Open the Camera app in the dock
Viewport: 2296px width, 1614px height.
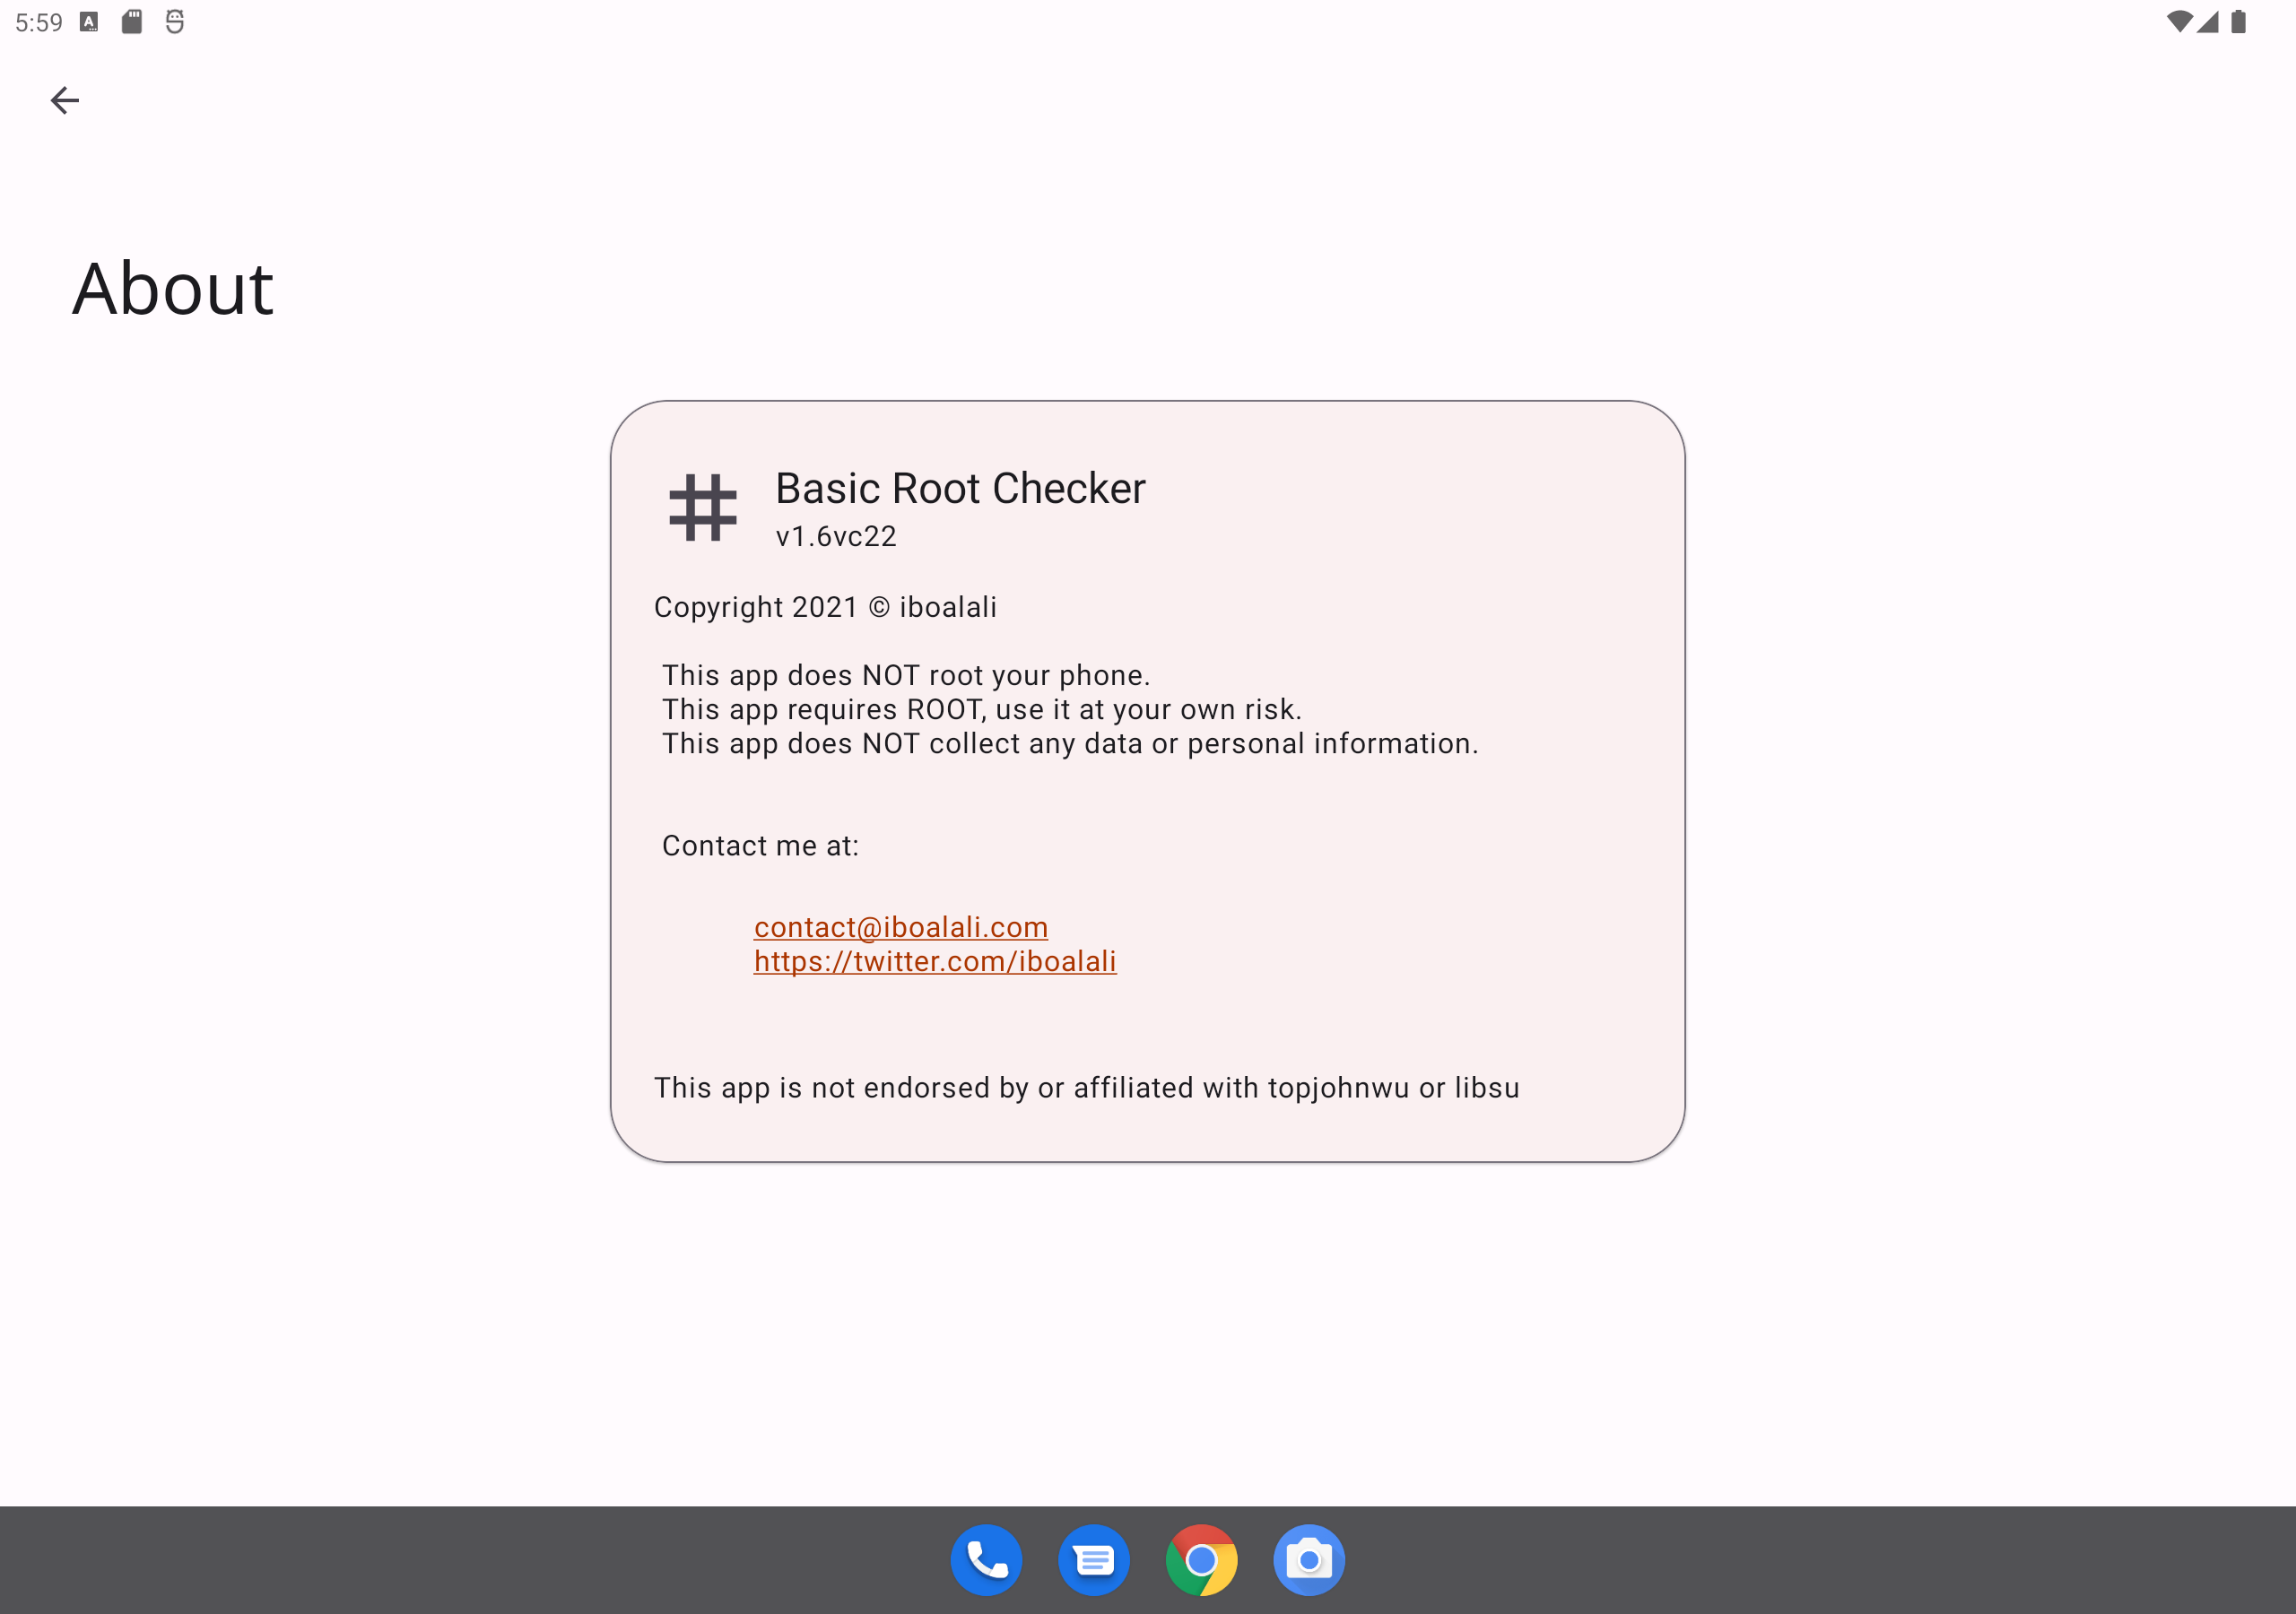pos(1309,1559)
